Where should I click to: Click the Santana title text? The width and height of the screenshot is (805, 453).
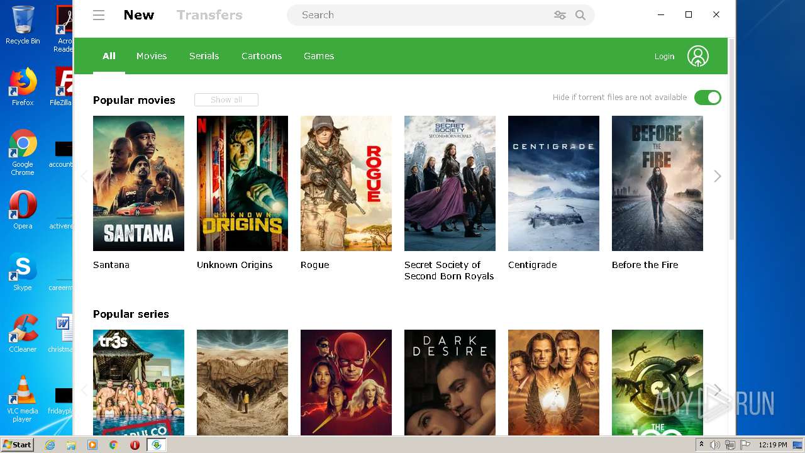click(x=111, y=265)
